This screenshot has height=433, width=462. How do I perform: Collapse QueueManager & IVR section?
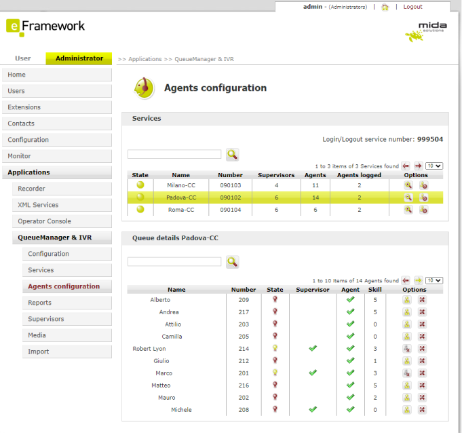(62, 238)
